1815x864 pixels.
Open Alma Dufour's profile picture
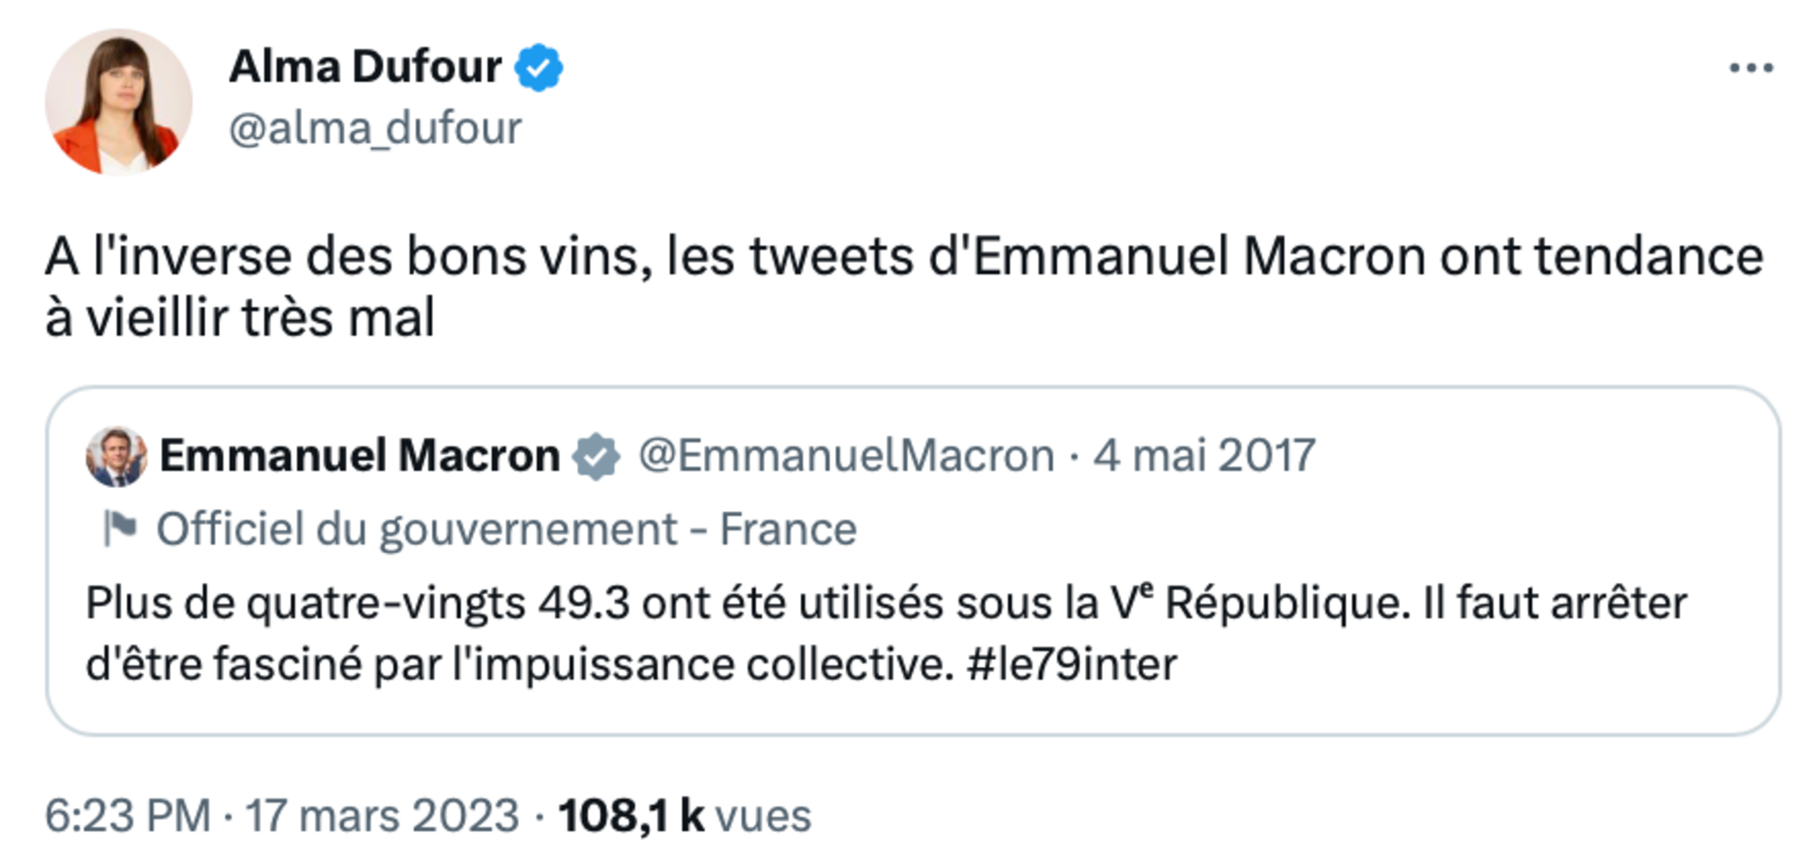tap(119, 102)
